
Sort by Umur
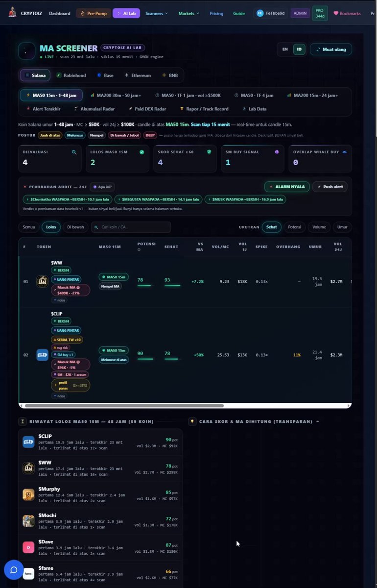click(x=342, y=227)
